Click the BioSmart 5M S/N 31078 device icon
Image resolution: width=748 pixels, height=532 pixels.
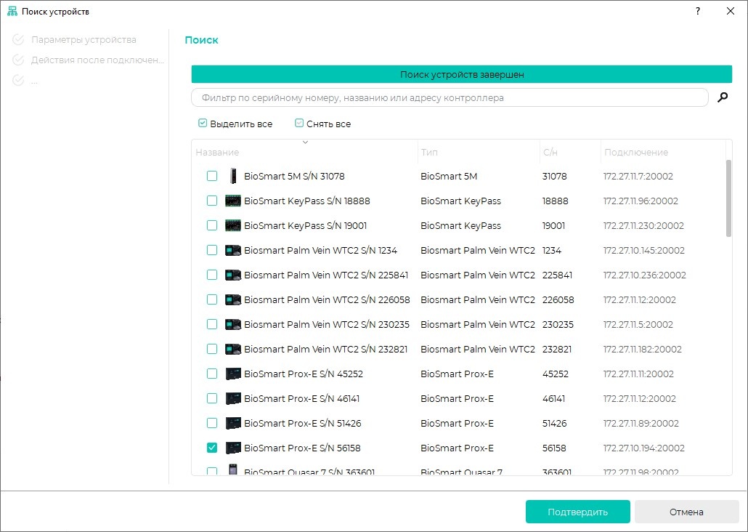(233, 176)
